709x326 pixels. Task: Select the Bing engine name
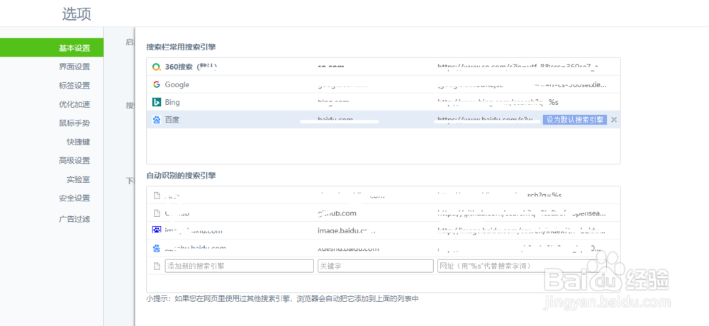click(x=172, y=102)
